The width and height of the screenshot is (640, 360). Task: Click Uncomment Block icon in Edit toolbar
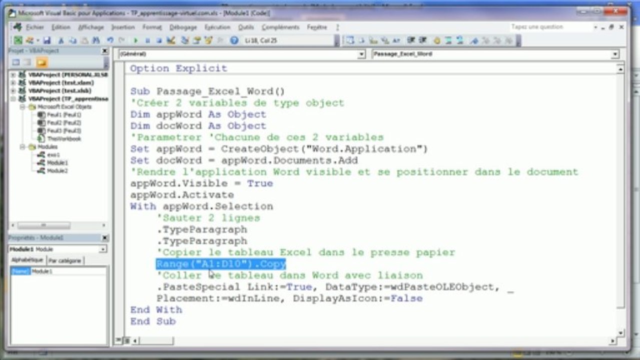(x=460, y=40)
